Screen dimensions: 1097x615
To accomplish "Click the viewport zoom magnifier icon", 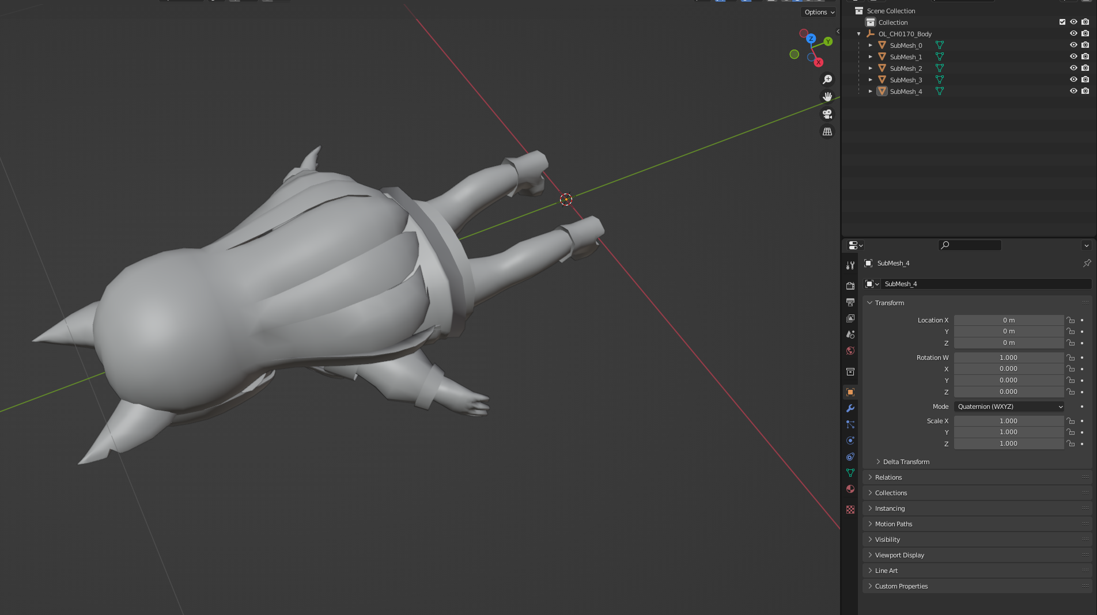I will point(827,79).
